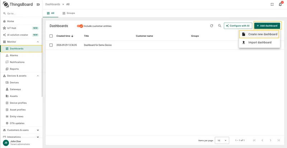Click the John Doe user name

15,142
